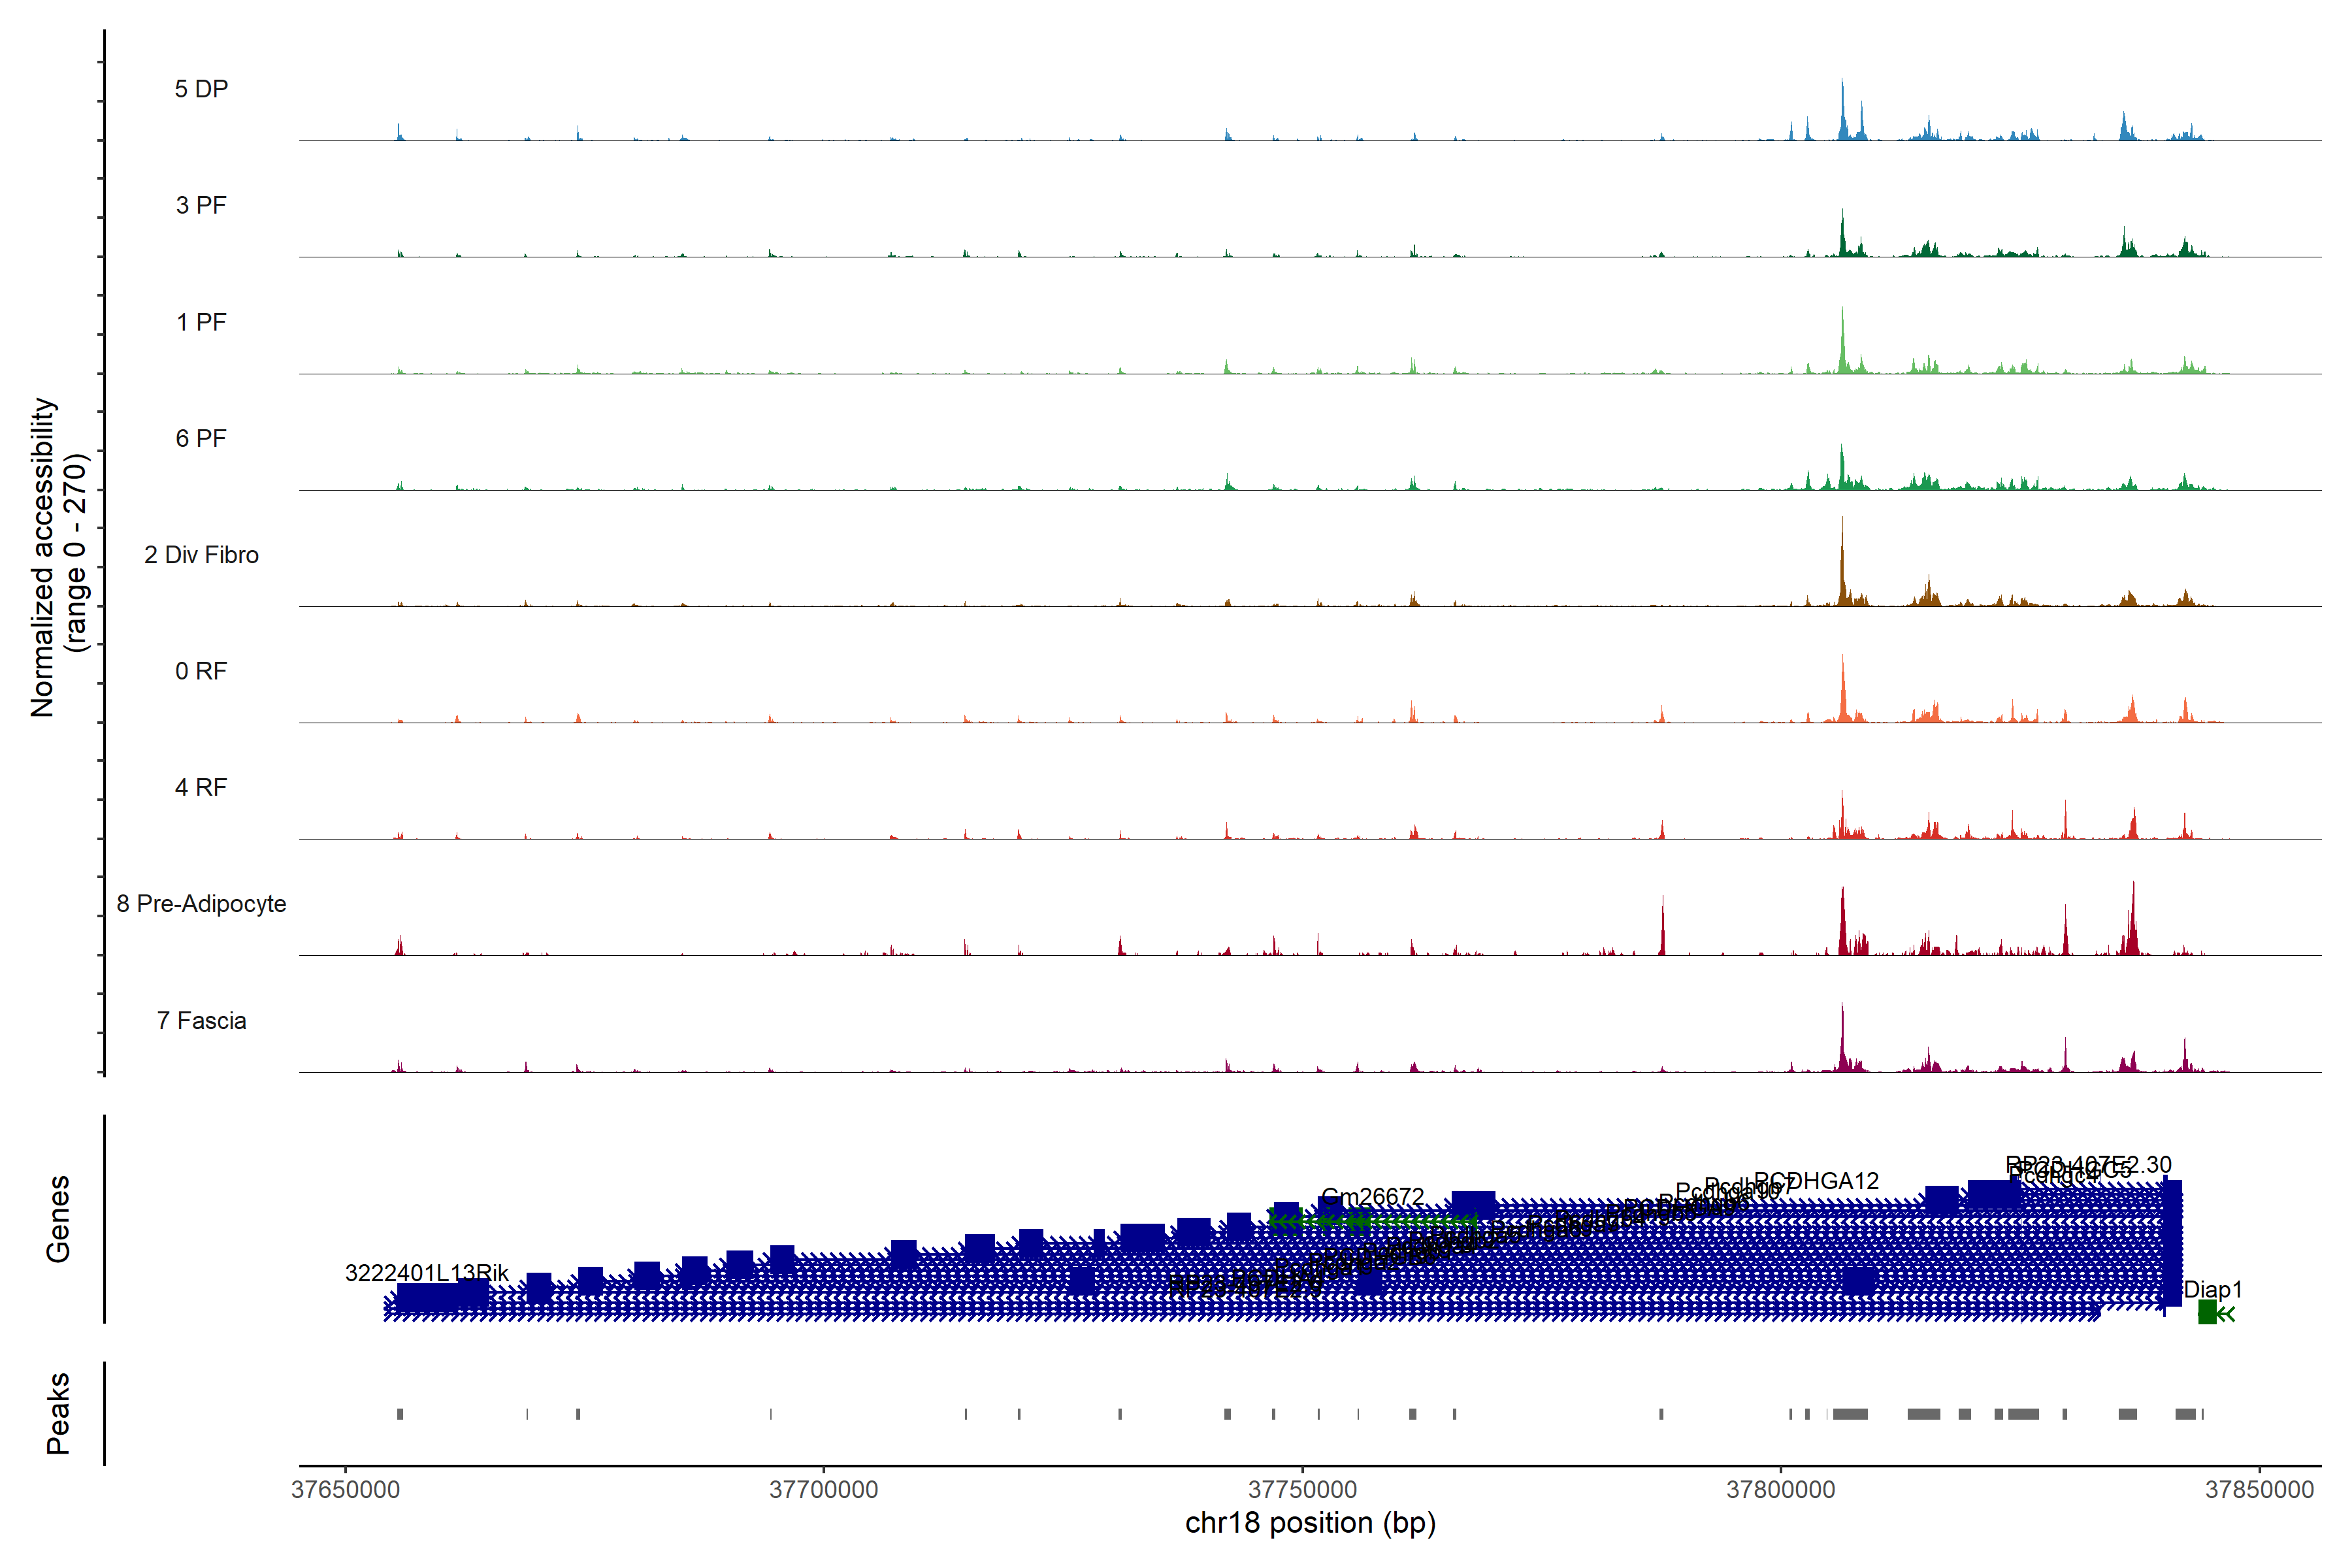Click the 7 Fascia track label
This screenshot has width=2352, height=1568.
coord(201,1020)
